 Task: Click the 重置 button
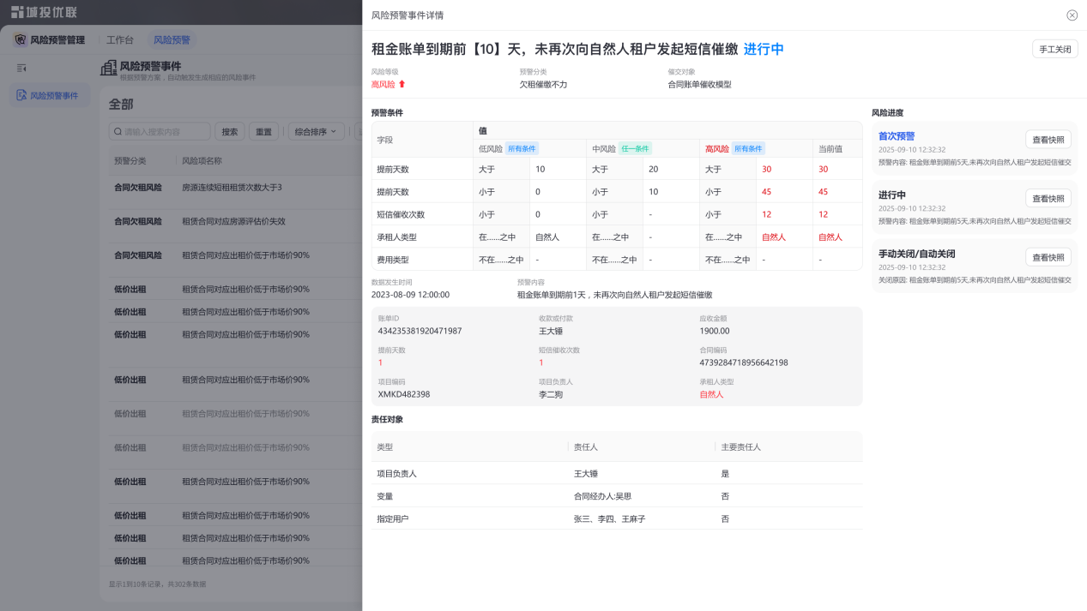[x=263, y=132]
